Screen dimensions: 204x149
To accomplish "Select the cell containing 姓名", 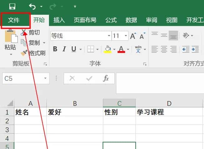I will [31, 112].
